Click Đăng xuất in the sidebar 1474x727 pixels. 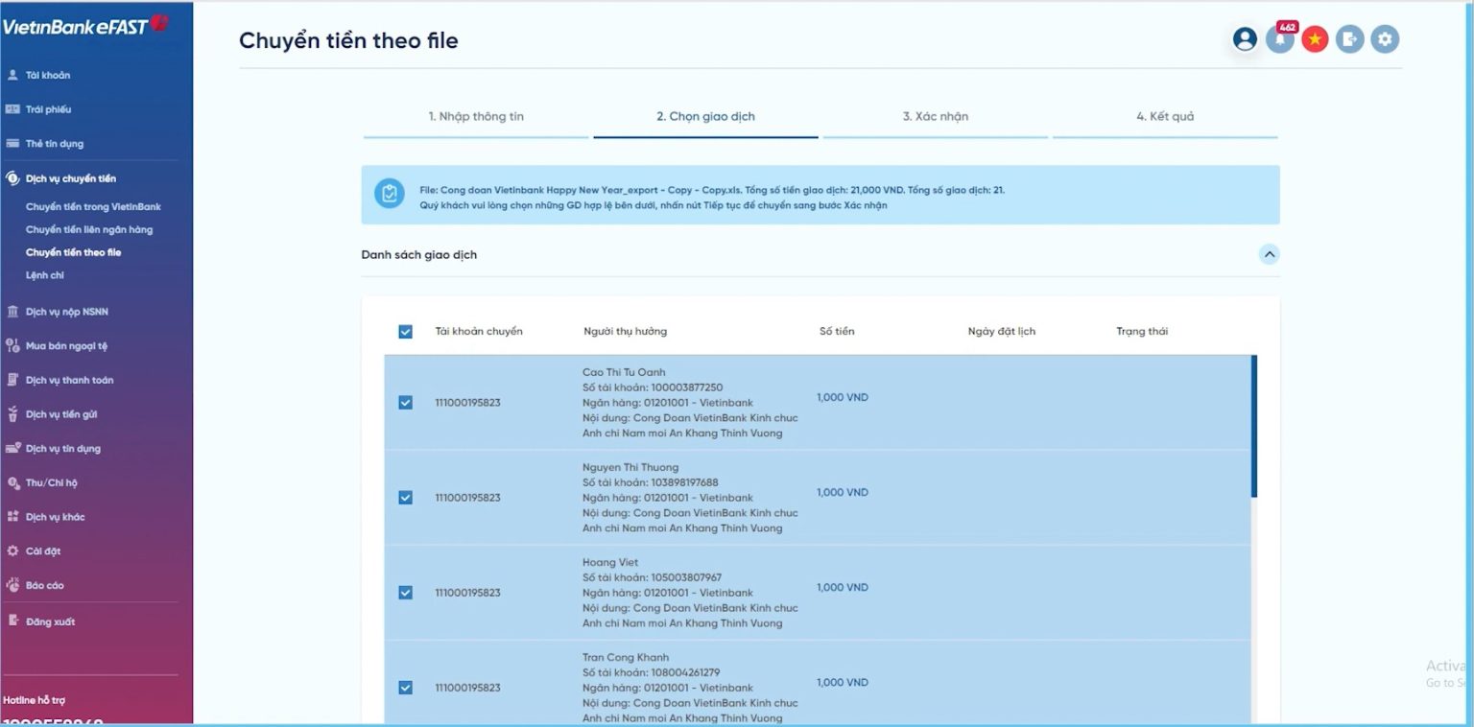click(50, 621)
